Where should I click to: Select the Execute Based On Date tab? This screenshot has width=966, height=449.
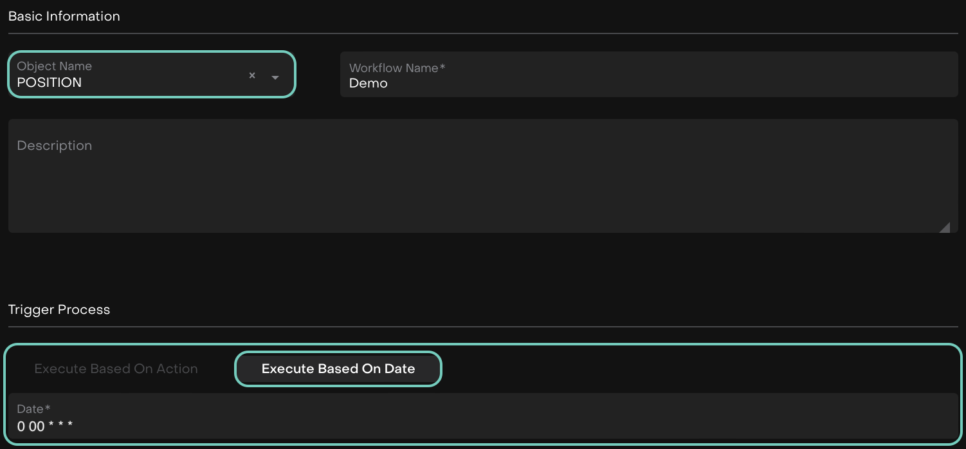(338, 369)
